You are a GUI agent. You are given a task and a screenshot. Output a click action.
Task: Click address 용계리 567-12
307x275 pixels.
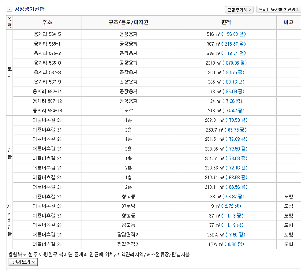(x=47, y=101)
